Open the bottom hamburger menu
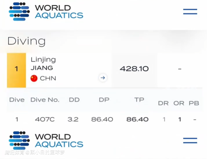The width and height of the screenshot is (207, 159). pyautogui.click(x=190, y=140)
